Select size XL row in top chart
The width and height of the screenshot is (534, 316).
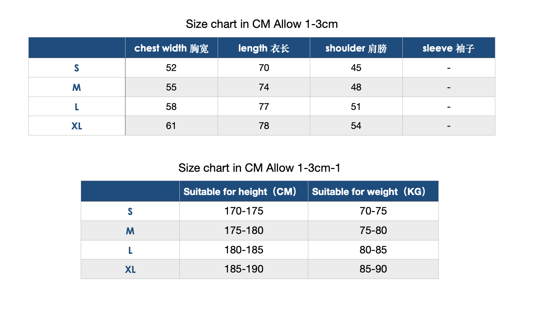[262, 126]
